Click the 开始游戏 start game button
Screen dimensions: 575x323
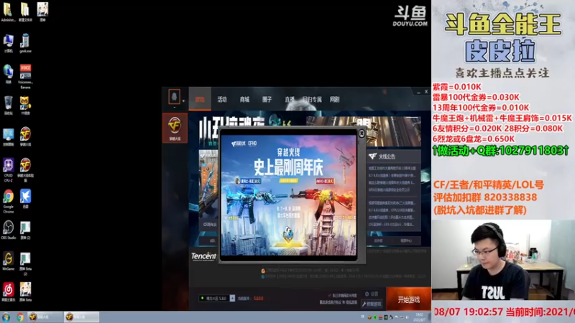(x=408, y=299)
